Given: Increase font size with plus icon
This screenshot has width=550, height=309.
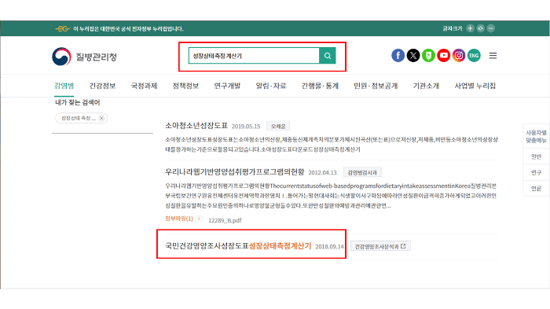Looking at the screenshot, I should 471,28.
